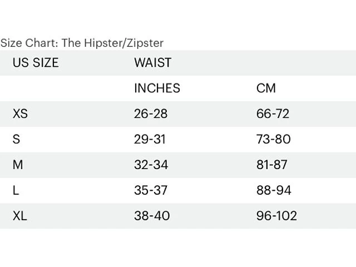This screenshot has height=267, width=356.
Task: Select the INCHES subheader
Action: [157, 88]
